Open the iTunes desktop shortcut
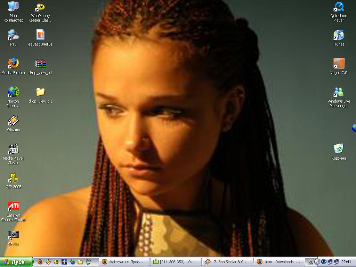 (339, 35)
